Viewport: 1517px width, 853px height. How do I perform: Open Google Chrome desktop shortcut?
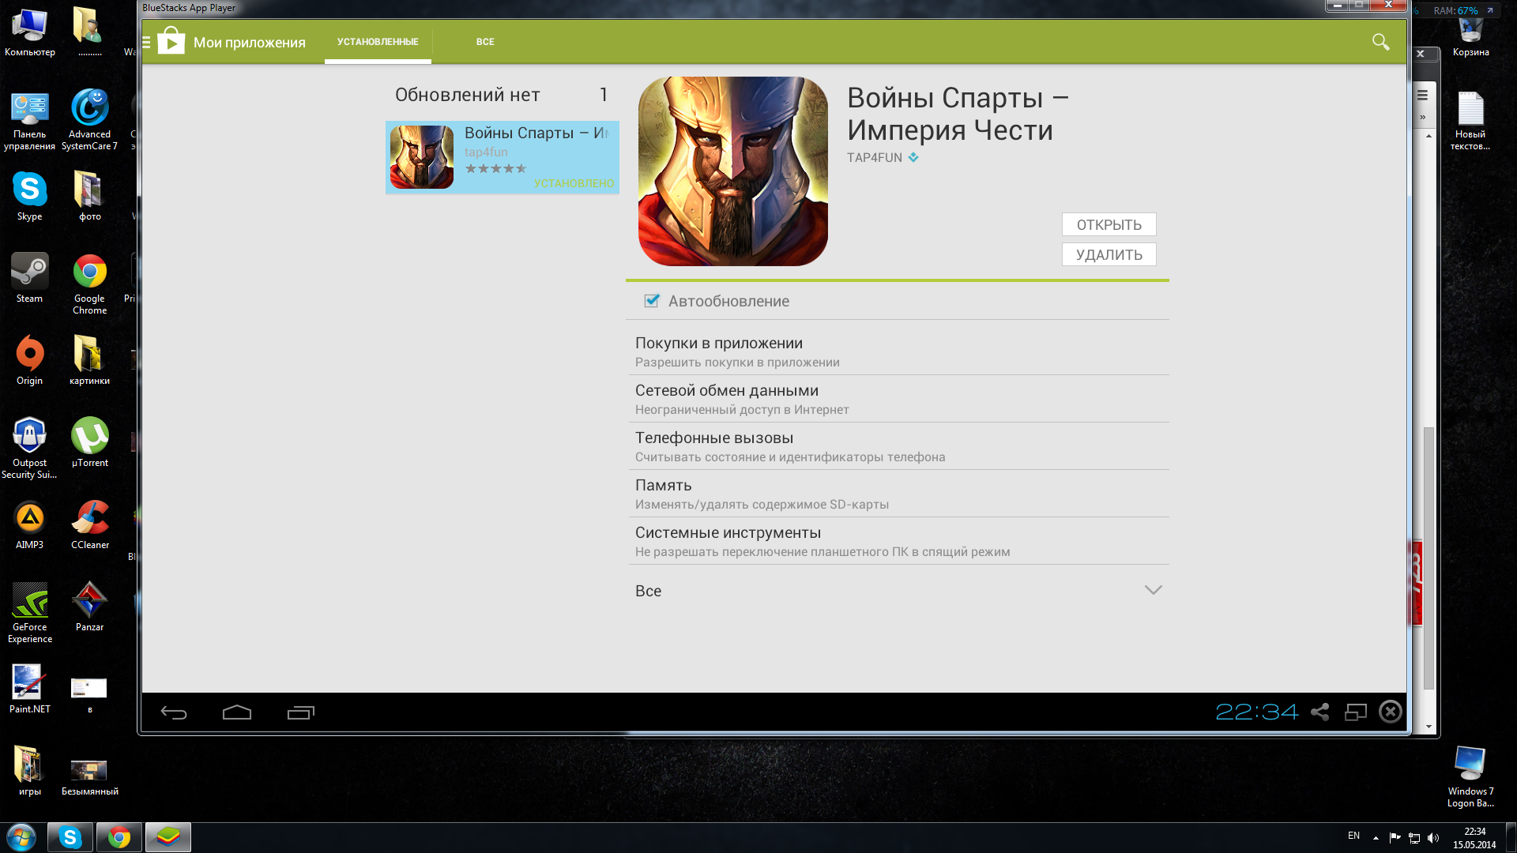[90, 284]
